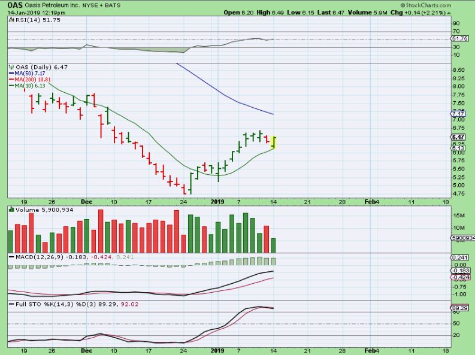The width and height of the screenshot is (475, 355).
Task: Click the MA(200) 10.81 legend entry
Action: tap(31, 80)
